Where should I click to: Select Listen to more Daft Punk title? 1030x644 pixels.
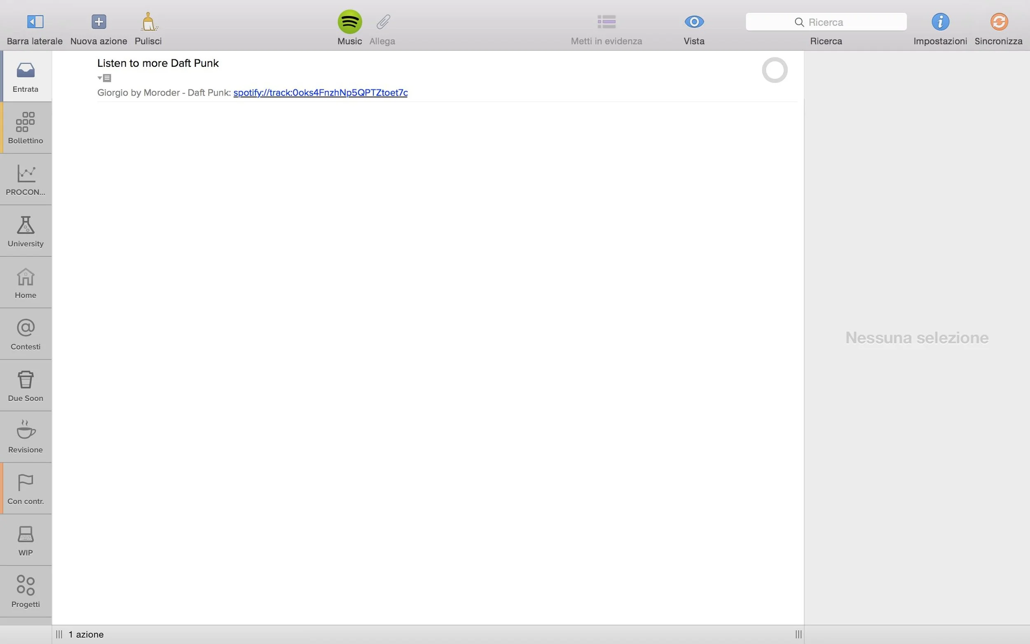[x=158, y=63]
